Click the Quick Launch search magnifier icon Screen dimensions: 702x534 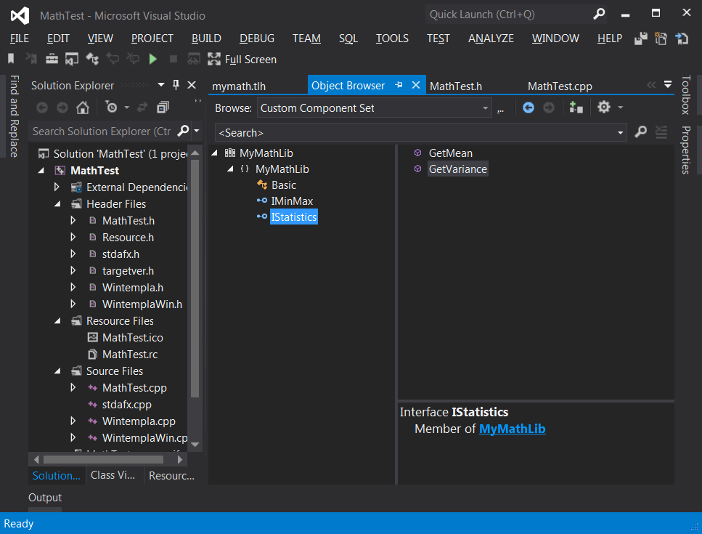click(599, 15)
